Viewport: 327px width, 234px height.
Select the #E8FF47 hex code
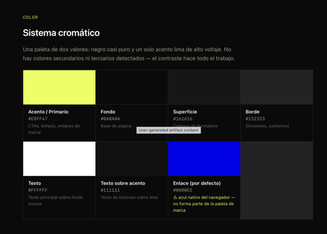point(38,119)
